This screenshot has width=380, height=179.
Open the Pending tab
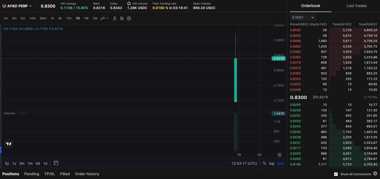pos(32,174)
